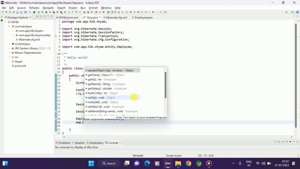Expand Maven Dependencies node

[x=9, y=53]
